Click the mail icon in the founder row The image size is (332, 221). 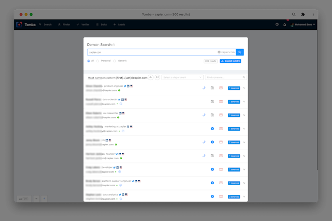221,156
